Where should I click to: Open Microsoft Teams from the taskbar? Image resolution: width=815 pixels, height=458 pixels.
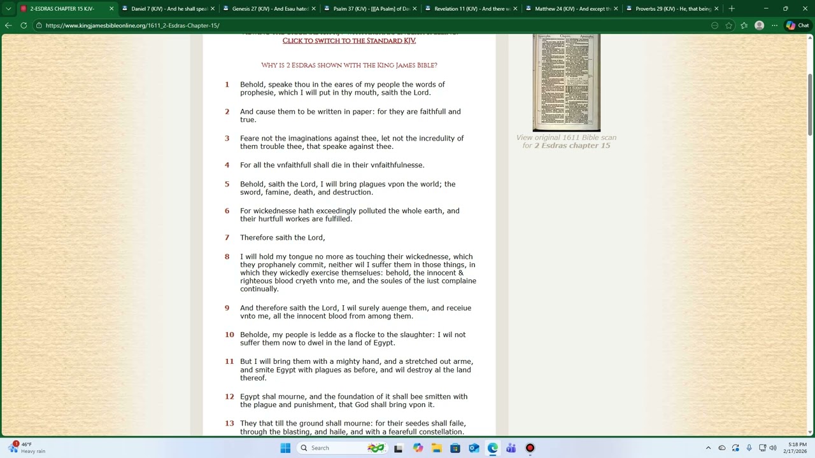coord(511,448)
